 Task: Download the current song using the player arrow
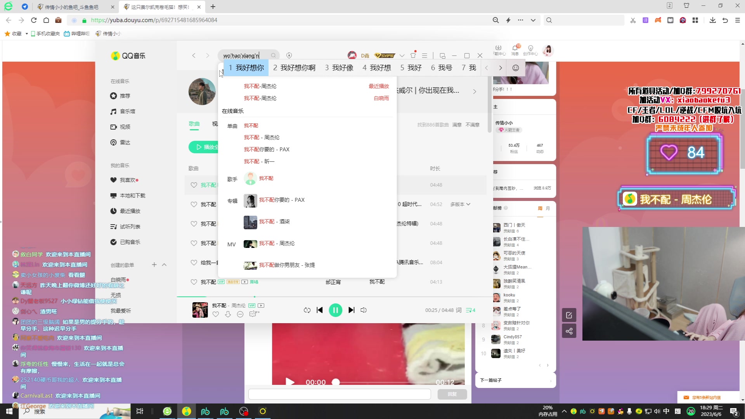228,314
